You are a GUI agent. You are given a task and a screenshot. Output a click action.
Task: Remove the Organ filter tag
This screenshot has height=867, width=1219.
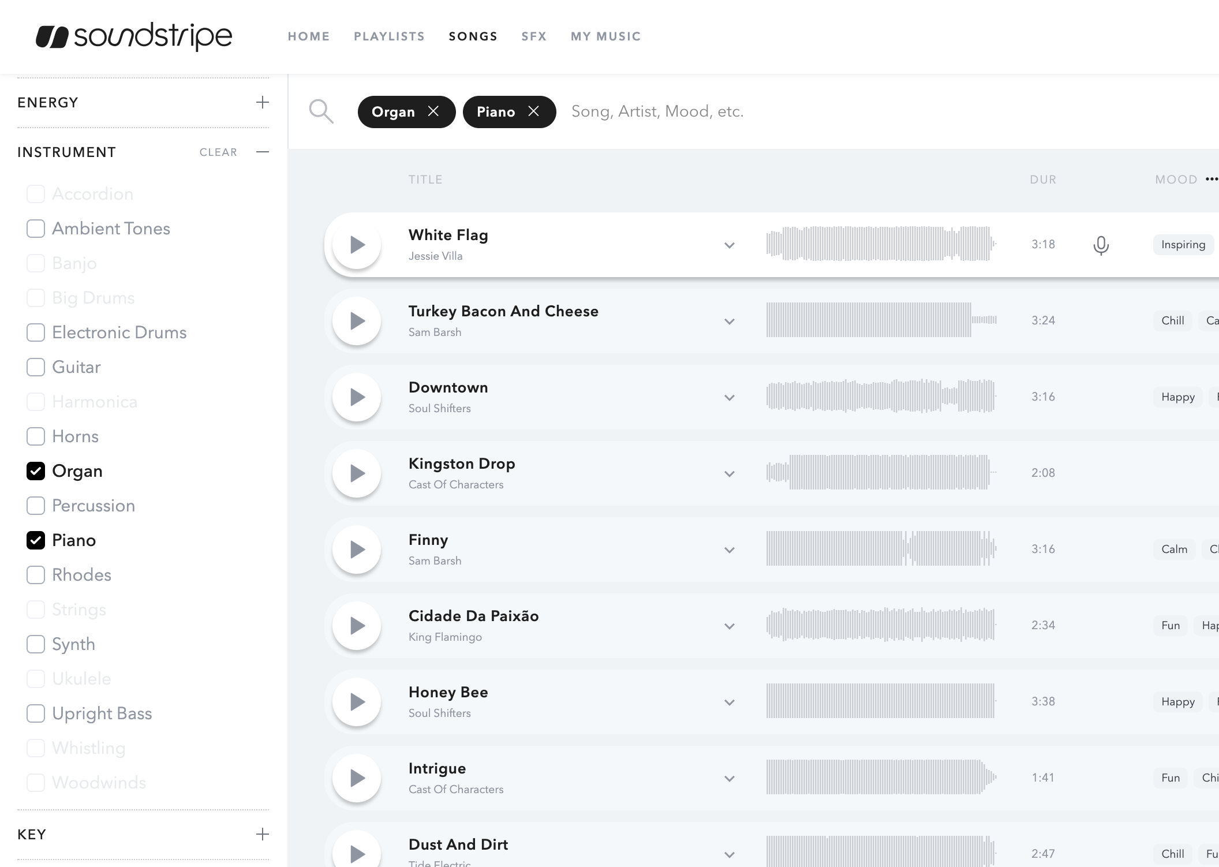pos(433,111)
